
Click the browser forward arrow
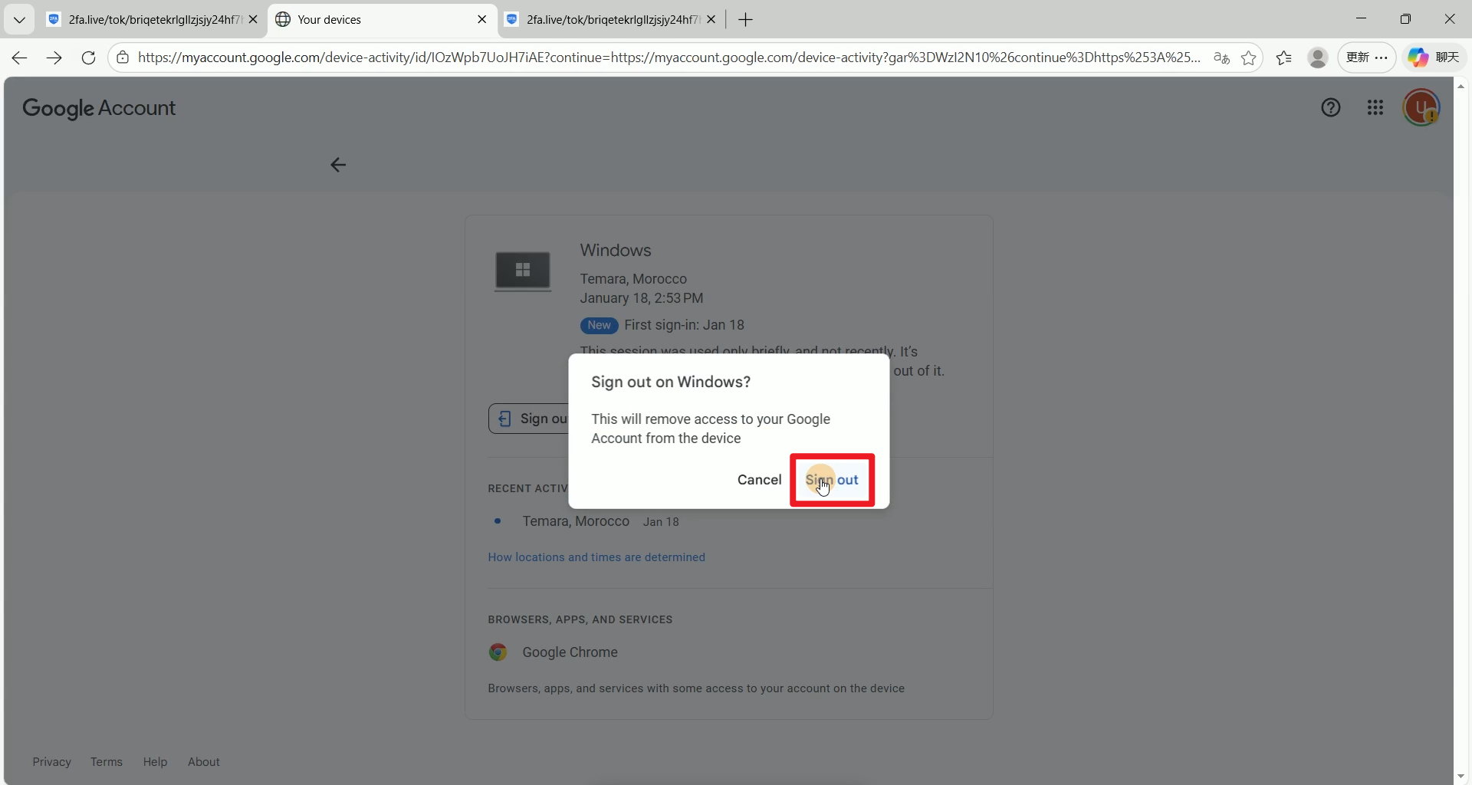54,57
